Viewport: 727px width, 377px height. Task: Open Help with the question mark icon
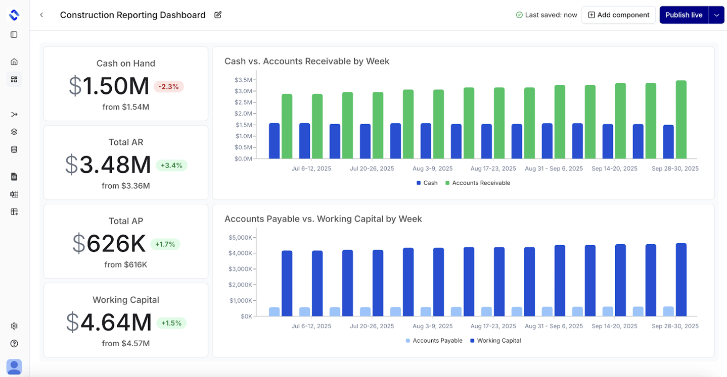(x=14, y=344)
